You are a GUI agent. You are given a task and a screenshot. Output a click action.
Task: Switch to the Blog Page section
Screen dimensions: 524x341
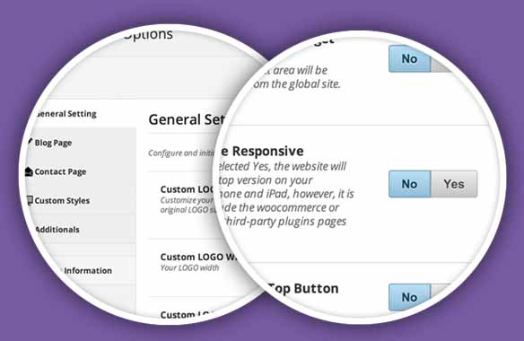click(x=53, y=143)
